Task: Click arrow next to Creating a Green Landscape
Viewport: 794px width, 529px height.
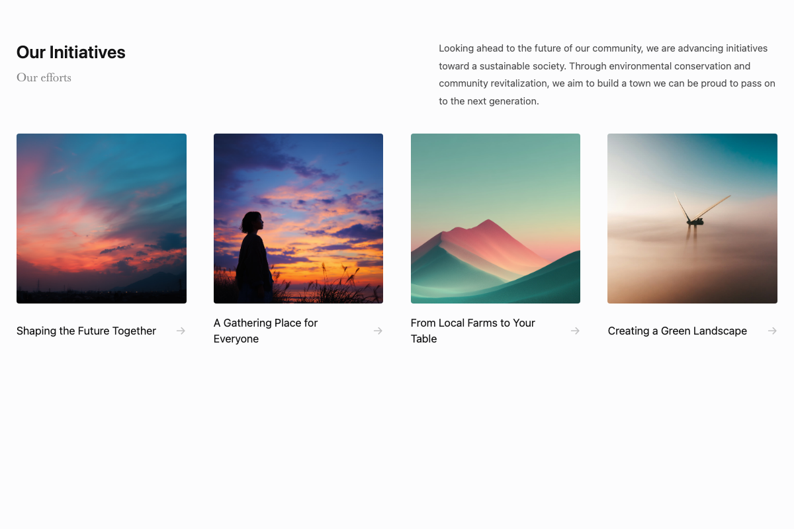Action: coord(772,331)
